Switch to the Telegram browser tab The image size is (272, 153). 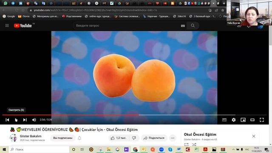13,3
